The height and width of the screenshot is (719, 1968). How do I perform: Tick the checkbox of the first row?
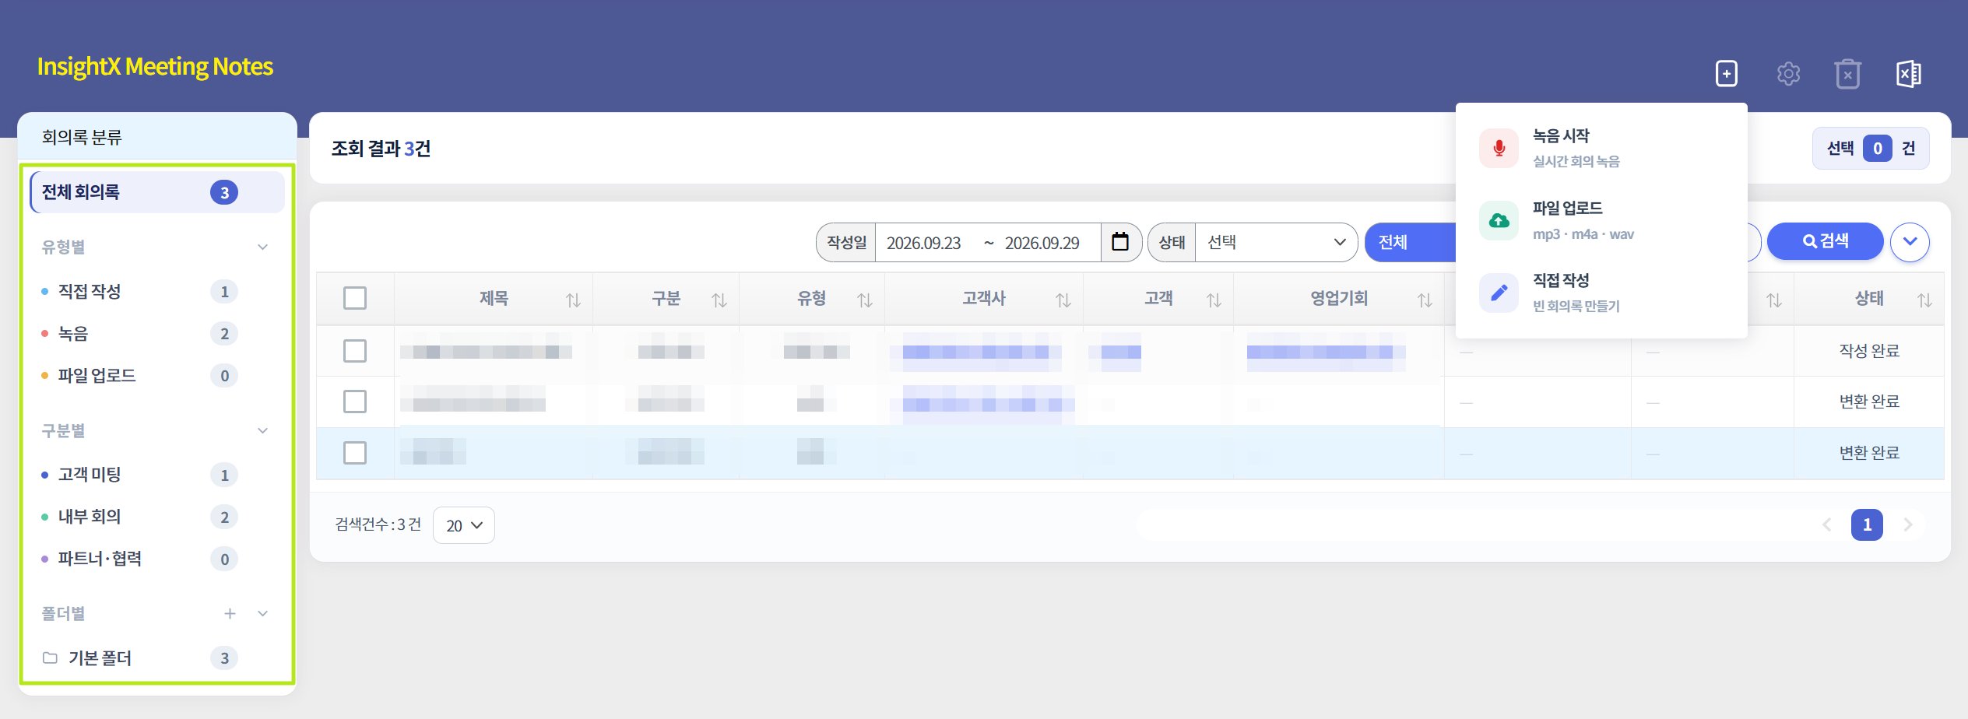pos(355,351)
